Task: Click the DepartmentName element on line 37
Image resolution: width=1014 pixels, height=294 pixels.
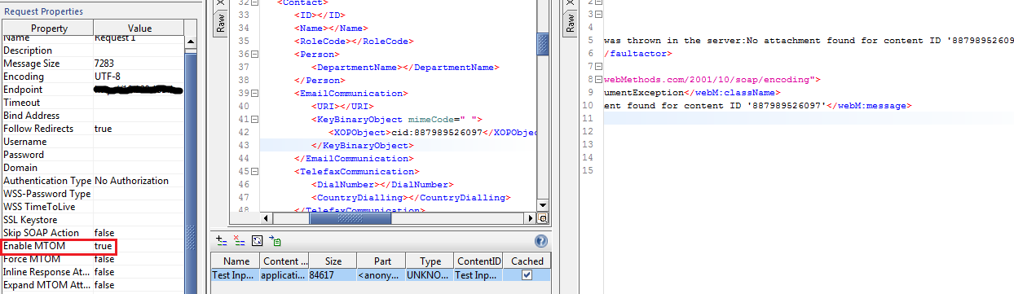Action: click(406, 67)
